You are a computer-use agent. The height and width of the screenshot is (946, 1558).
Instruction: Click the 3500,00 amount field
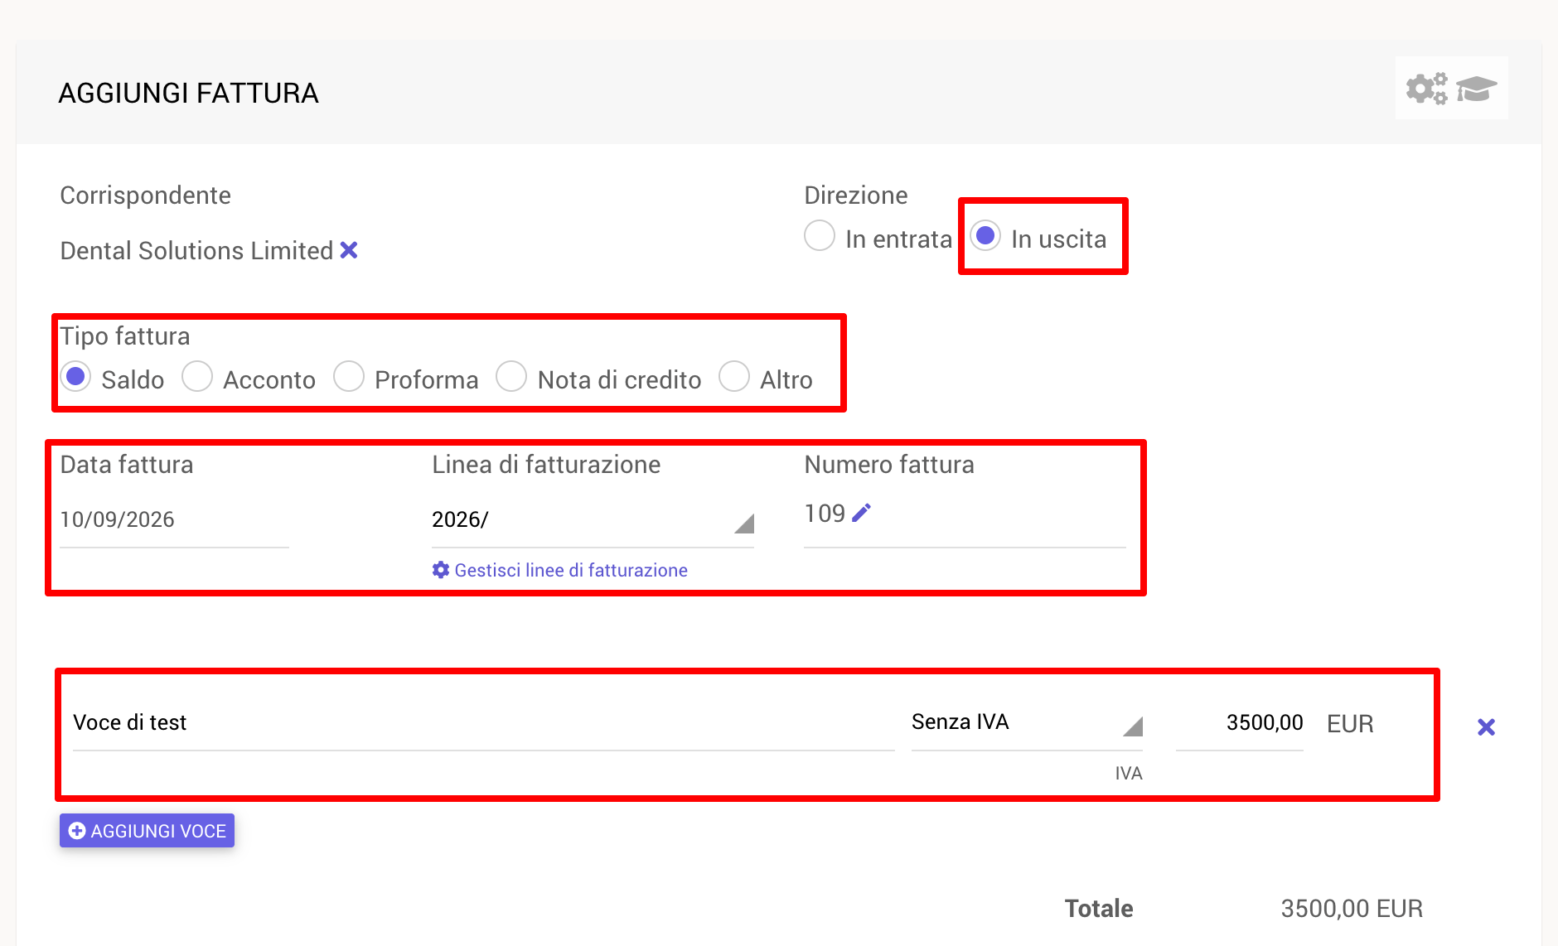[1240, 722]
